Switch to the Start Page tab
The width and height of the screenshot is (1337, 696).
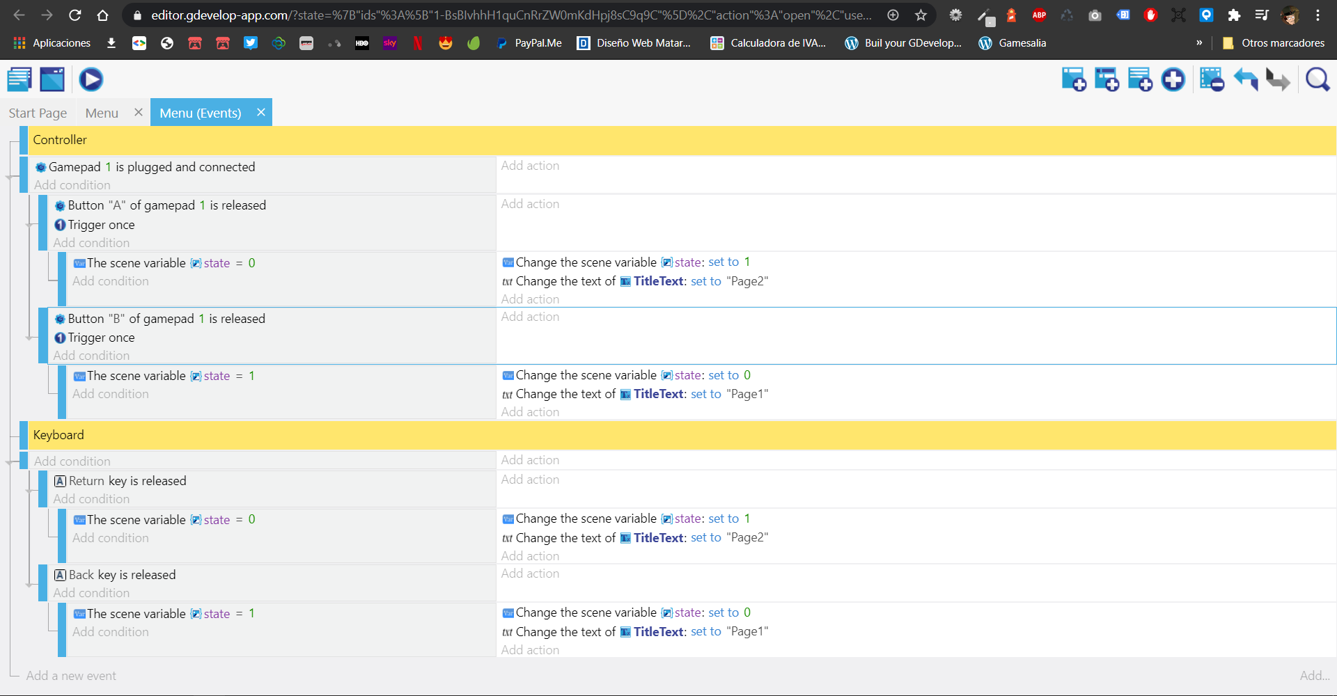point(38,113)
